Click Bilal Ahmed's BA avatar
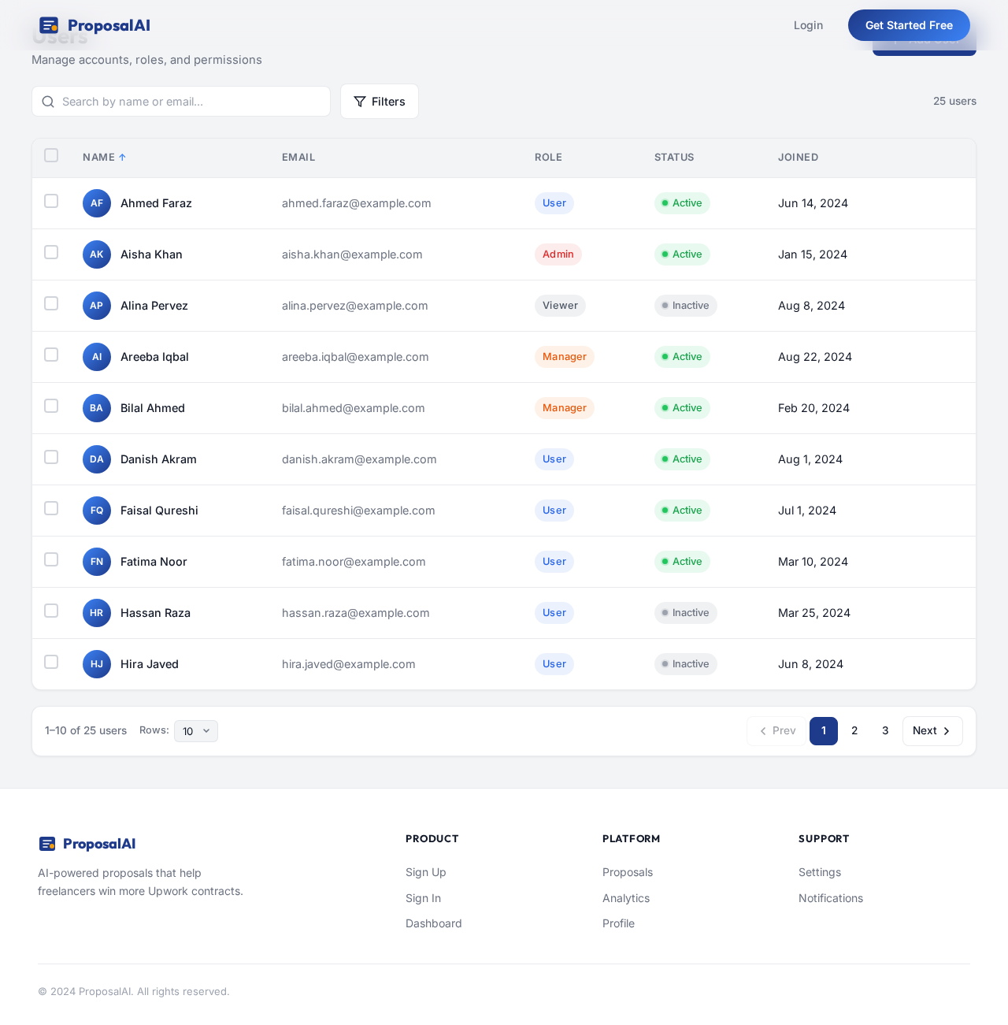Image resolution: width=1008 pixels, height=1025 pixels. (97, 408)
